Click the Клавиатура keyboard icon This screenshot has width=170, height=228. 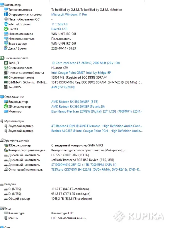pyautogui.click(x=6, y=213)
